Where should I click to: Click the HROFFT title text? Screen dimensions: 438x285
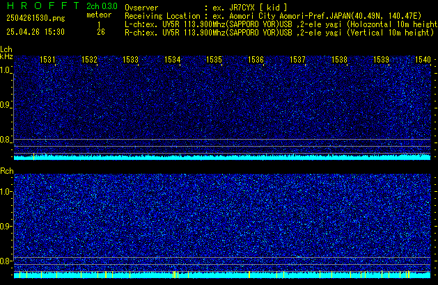[x=43, y=6]
